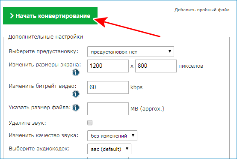Click the Дополнительные настройки section title
The height and width of the screenshot is (159, 237).
[45, 37]
